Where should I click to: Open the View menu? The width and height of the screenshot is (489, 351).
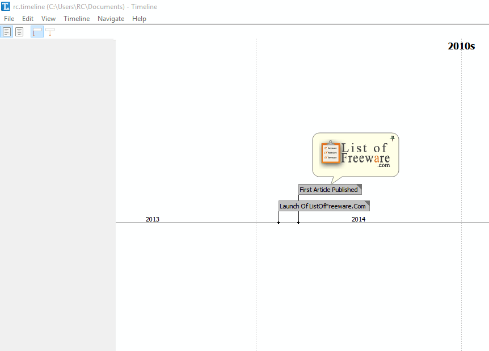48,19
